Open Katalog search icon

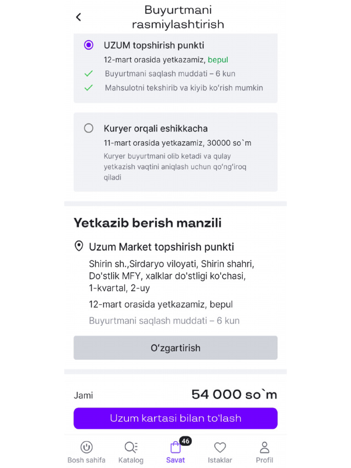pos(131,447)
